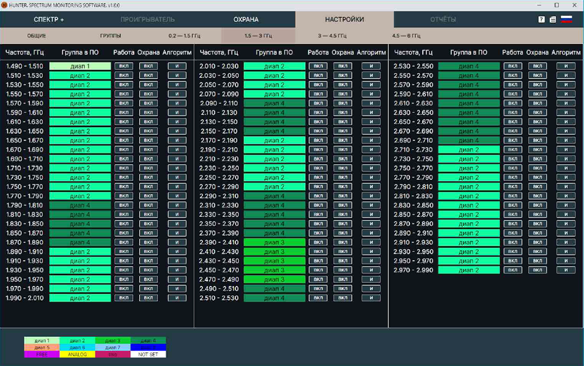Image resolution: width=584 pixels, height=366 pixels.
Task: Open group selector for 2.290 - 2.310
Action: (x=274, y=196)
